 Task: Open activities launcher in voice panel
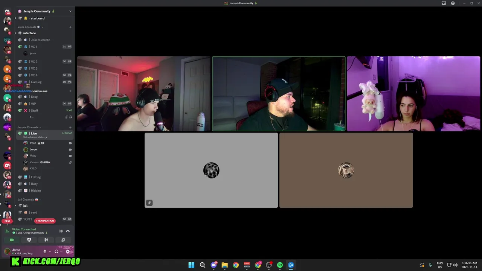click(46, 240)
